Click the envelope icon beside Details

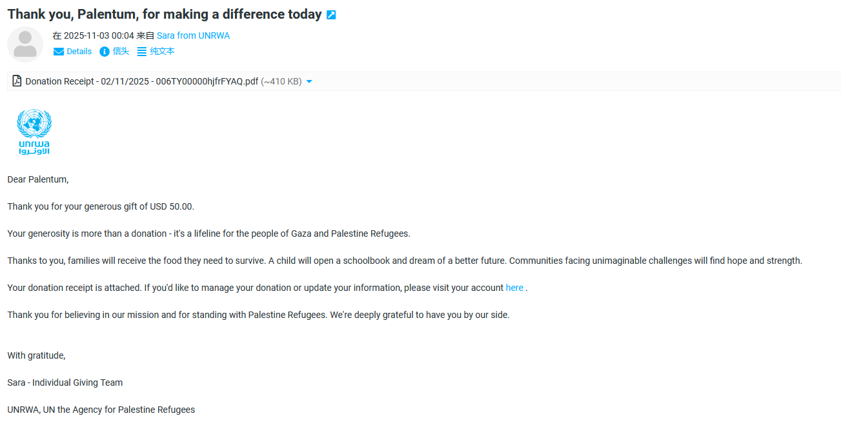point(59,52)
